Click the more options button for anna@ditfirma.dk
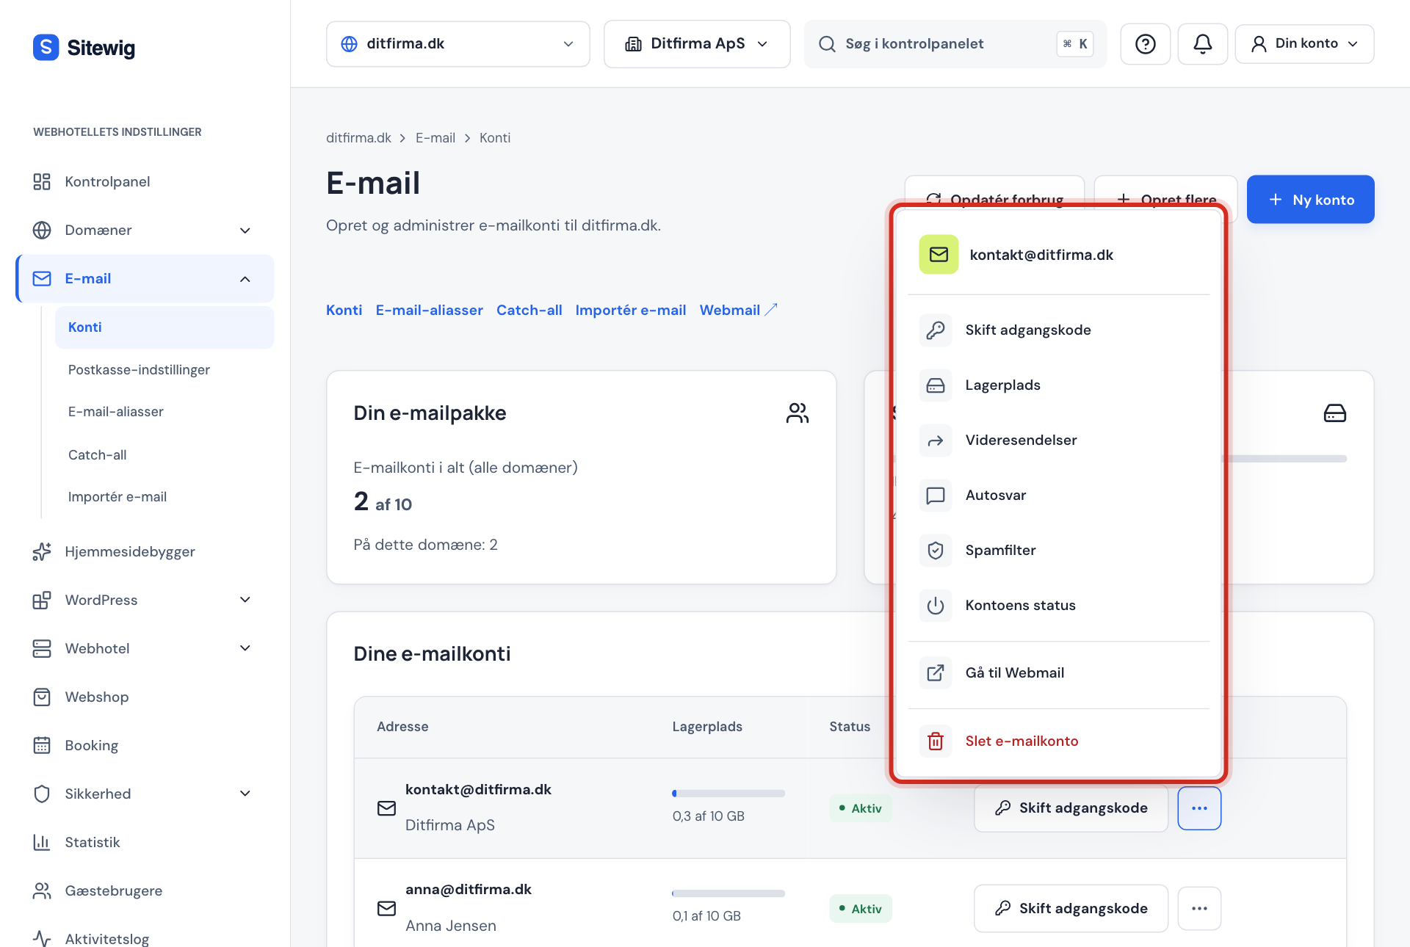 click(x=1199, y=908)
